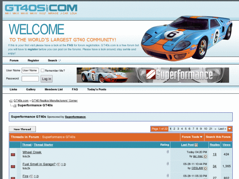Sort by Thread Starter column header
Screen dimensions: 239x179
coord(43,145)
